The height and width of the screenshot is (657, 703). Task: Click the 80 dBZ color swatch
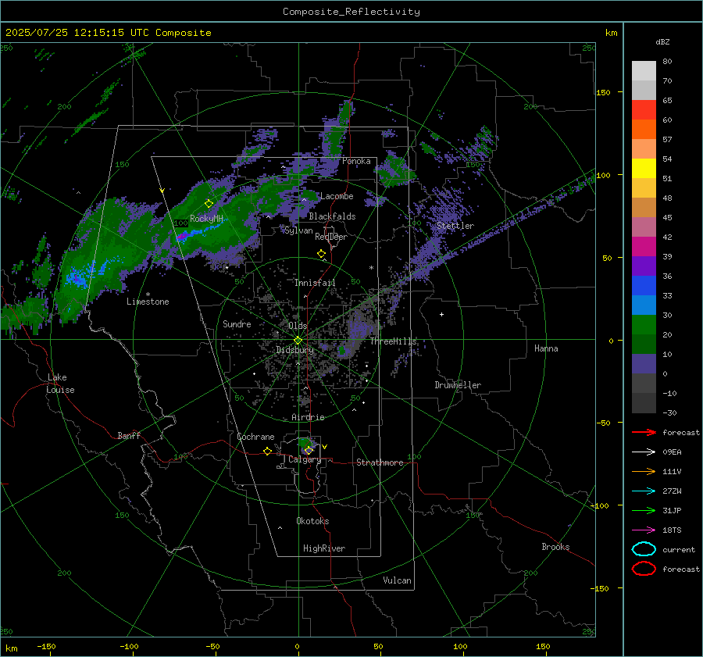[644, 71]
